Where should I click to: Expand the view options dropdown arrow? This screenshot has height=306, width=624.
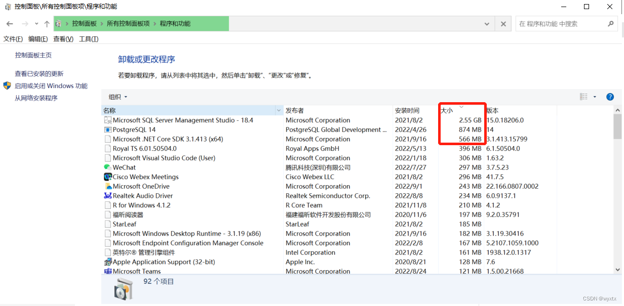tap(595, 97)
